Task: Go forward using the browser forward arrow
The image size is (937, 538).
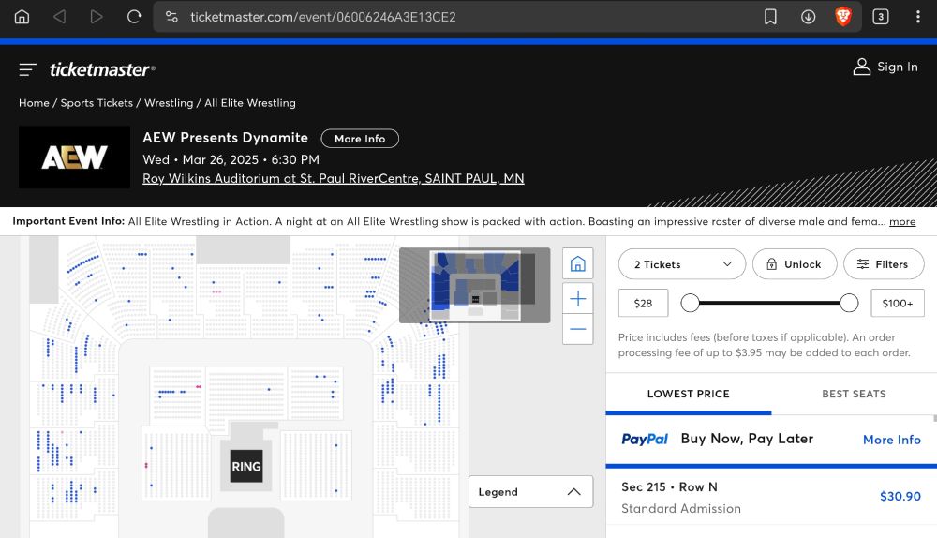Action: [x=97, y=17]
